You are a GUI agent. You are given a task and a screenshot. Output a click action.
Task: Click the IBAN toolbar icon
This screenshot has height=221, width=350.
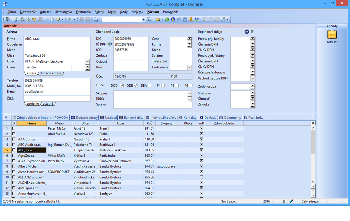pos(197,19)
